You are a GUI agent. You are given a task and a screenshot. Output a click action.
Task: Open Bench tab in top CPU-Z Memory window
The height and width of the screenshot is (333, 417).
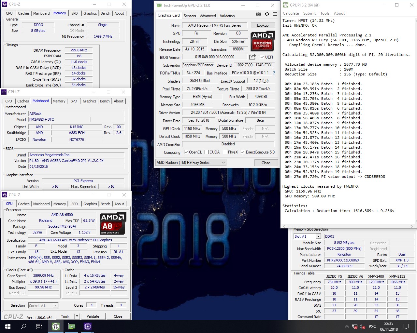pyautogui.click(x=106, y=13)
